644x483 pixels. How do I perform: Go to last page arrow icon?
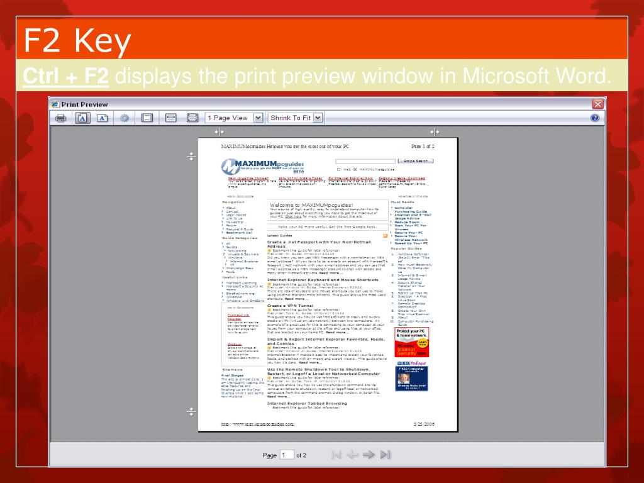[385, 454]
